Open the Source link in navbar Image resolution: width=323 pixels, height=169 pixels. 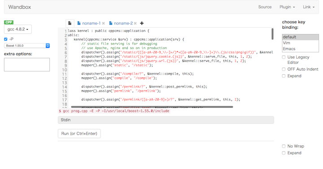tap(265, 7)
